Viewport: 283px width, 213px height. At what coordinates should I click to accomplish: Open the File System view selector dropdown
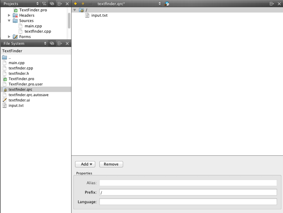[x=45, y=43]
